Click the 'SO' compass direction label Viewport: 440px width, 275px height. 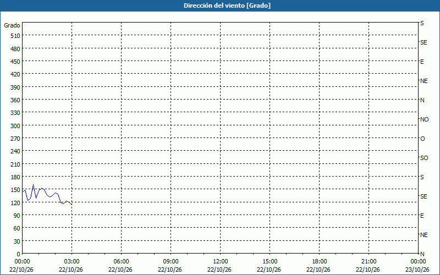click(x=424, y=158)
